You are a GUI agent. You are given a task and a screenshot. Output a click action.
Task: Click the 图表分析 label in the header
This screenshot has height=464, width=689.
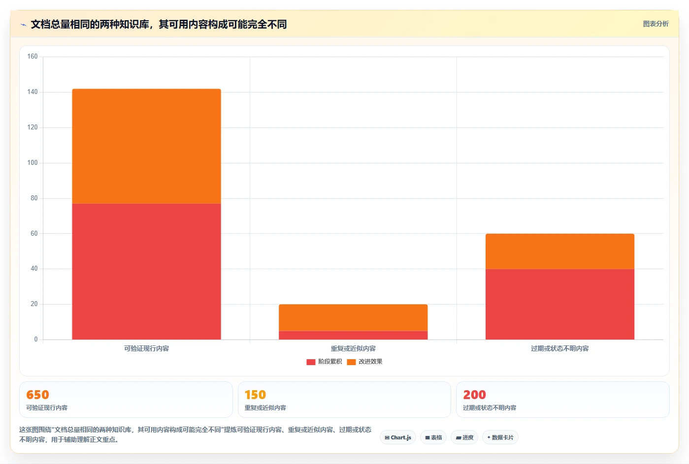click(x=656, y=24)
